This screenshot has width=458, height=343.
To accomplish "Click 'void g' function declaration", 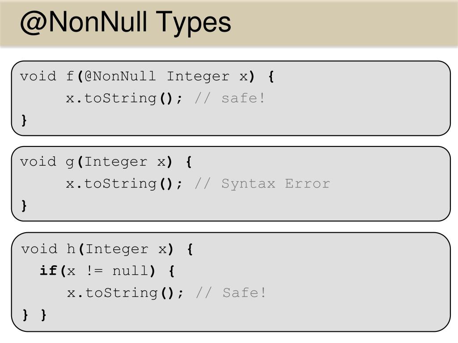I will [x=47, y=162].
